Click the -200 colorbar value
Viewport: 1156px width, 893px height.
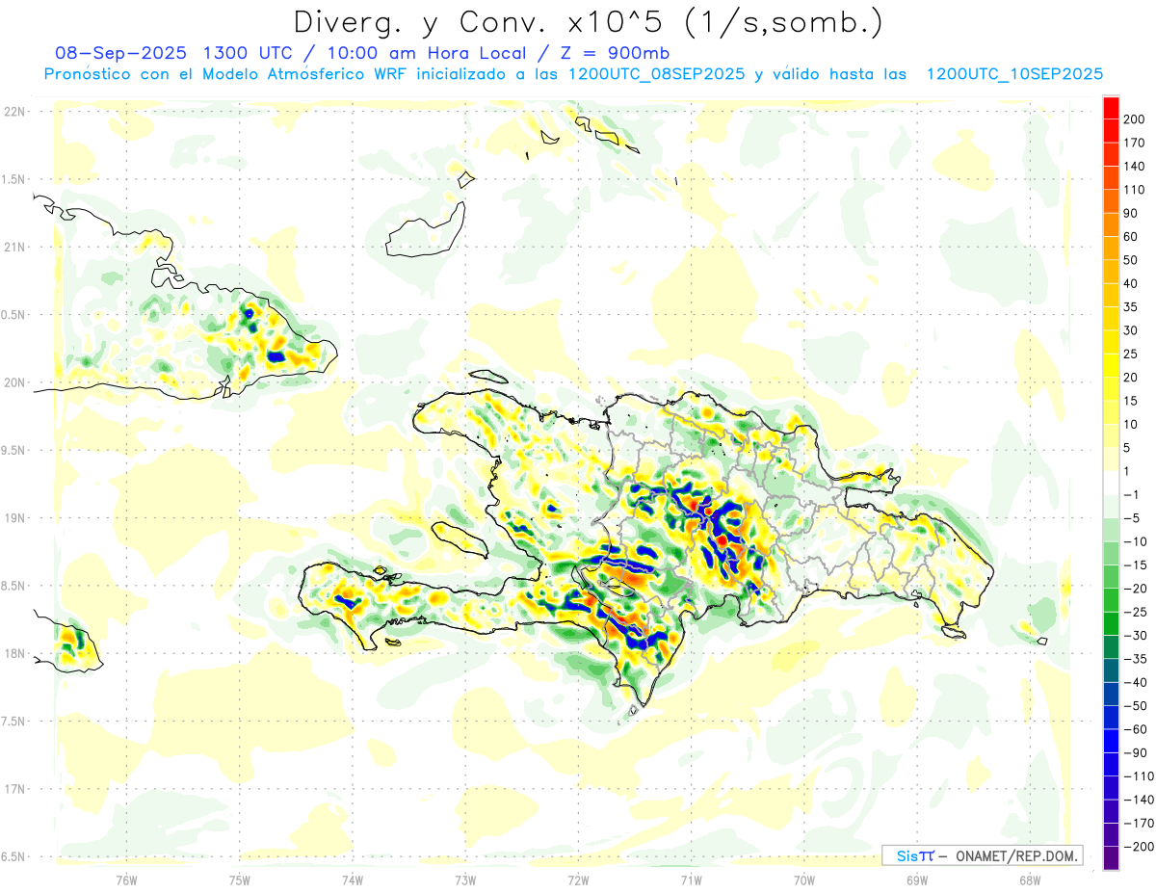[x=1140, y=848]
